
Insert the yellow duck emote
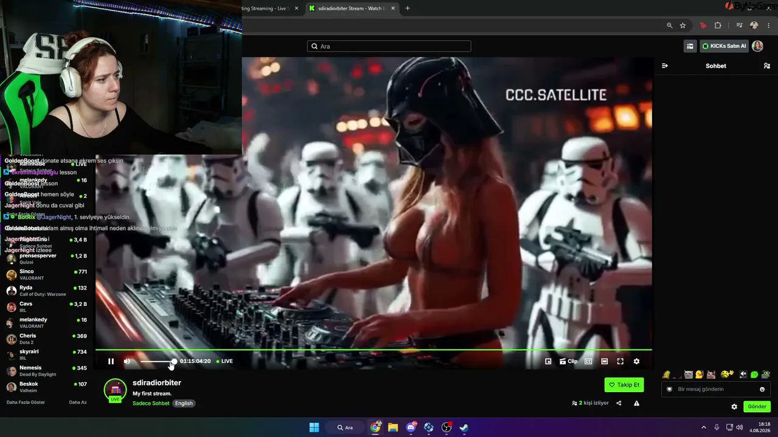(x=700, y=374)
